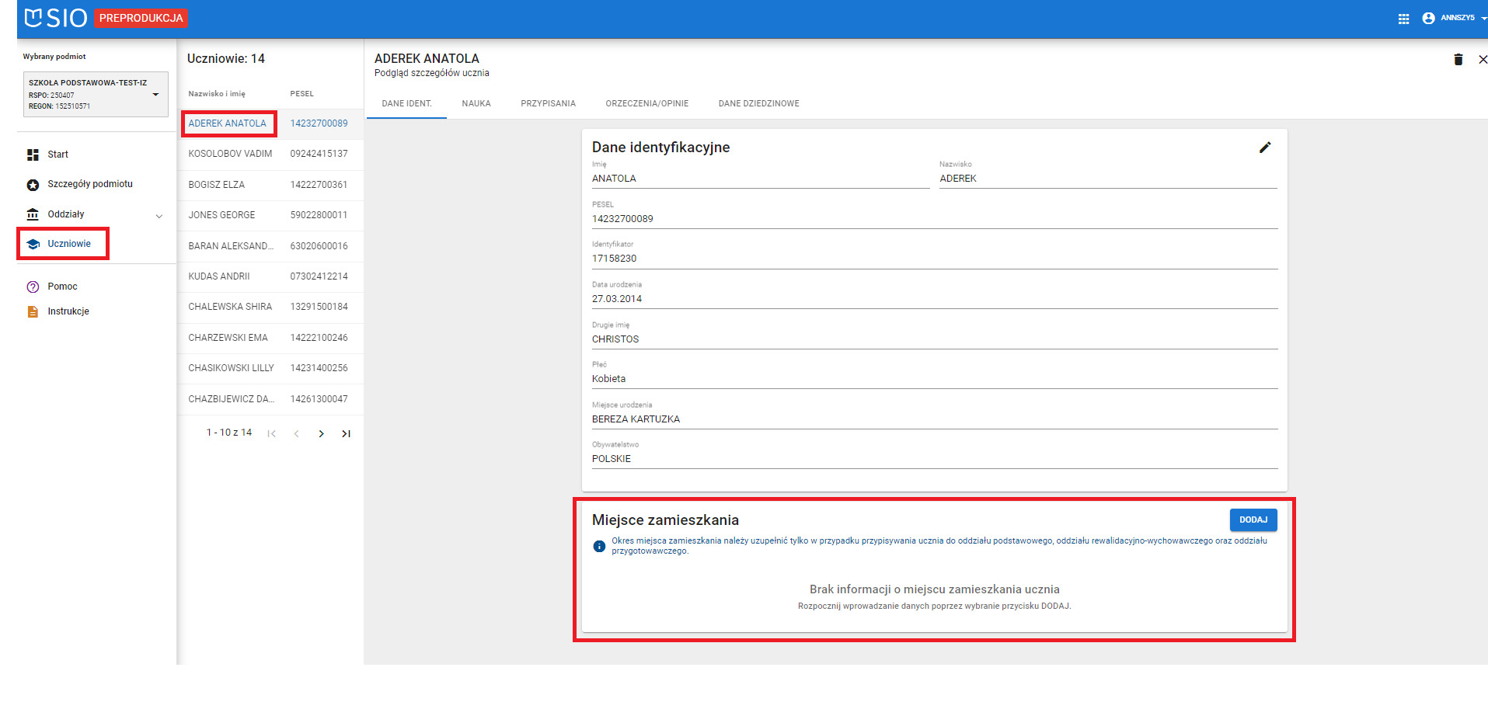Sort by Nazwisko i imię column header

[217, 94]
